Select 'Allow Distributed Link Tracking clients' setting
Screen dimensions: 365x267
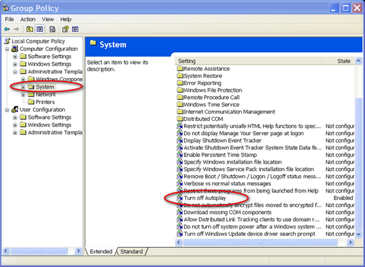click(x=252, y=220)
